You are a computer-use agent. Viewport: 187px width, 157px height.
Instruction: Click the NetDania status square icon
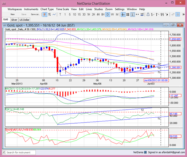coord(145,152)
